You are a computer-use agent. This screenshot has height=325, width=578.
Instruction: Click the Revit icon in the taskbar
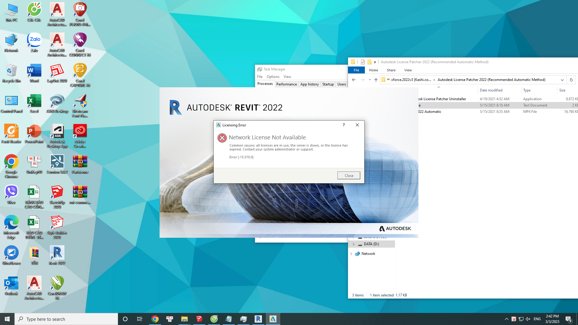pyautogui.click(x=258, y=319)
